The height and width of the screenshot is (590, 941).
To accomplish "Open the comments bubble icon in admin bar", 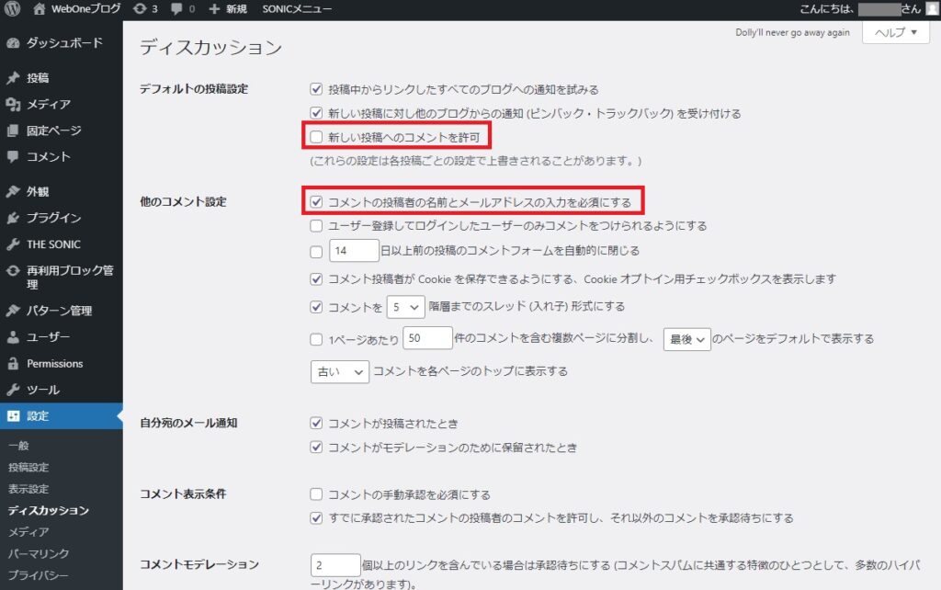I will pyautogui.click(x=176, y=8).
